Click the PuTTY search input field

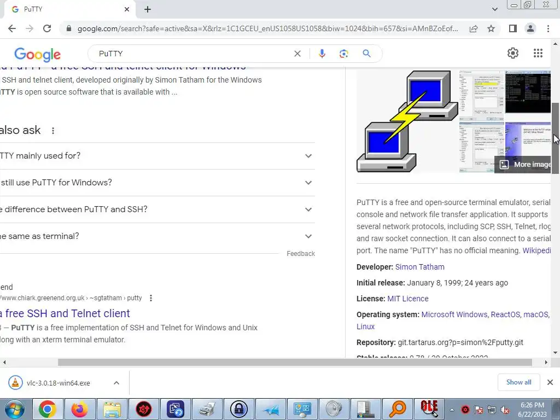(193, 54)
